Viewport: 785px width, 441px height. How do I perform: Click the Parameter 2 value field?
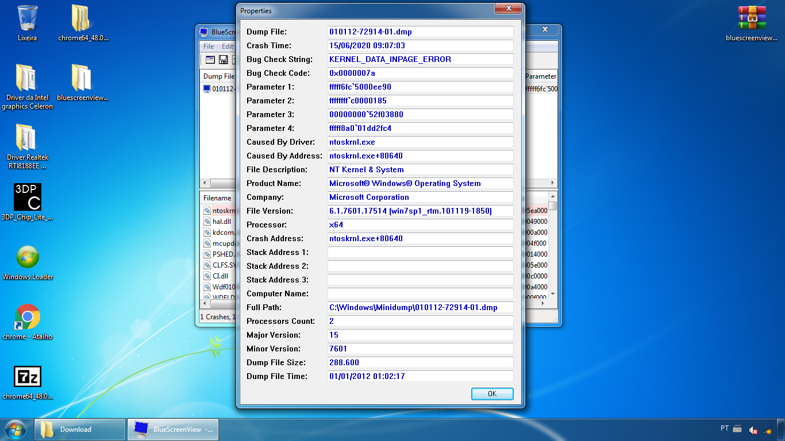(421, 100)
